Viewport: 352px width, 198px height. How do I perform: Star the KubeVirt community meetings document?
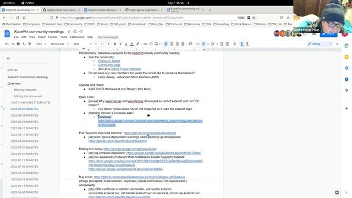[x=69, y=31]
